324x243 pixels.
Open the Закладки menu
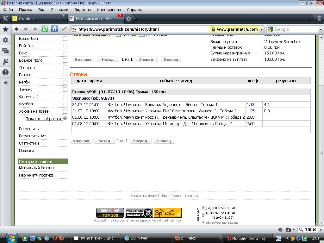pos(59,10)
